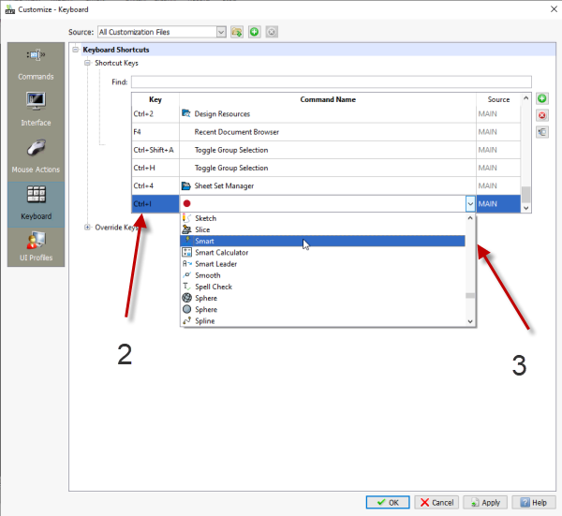Click the Find input field
Screen dimensions: 562x516
(x=332, y=82)
